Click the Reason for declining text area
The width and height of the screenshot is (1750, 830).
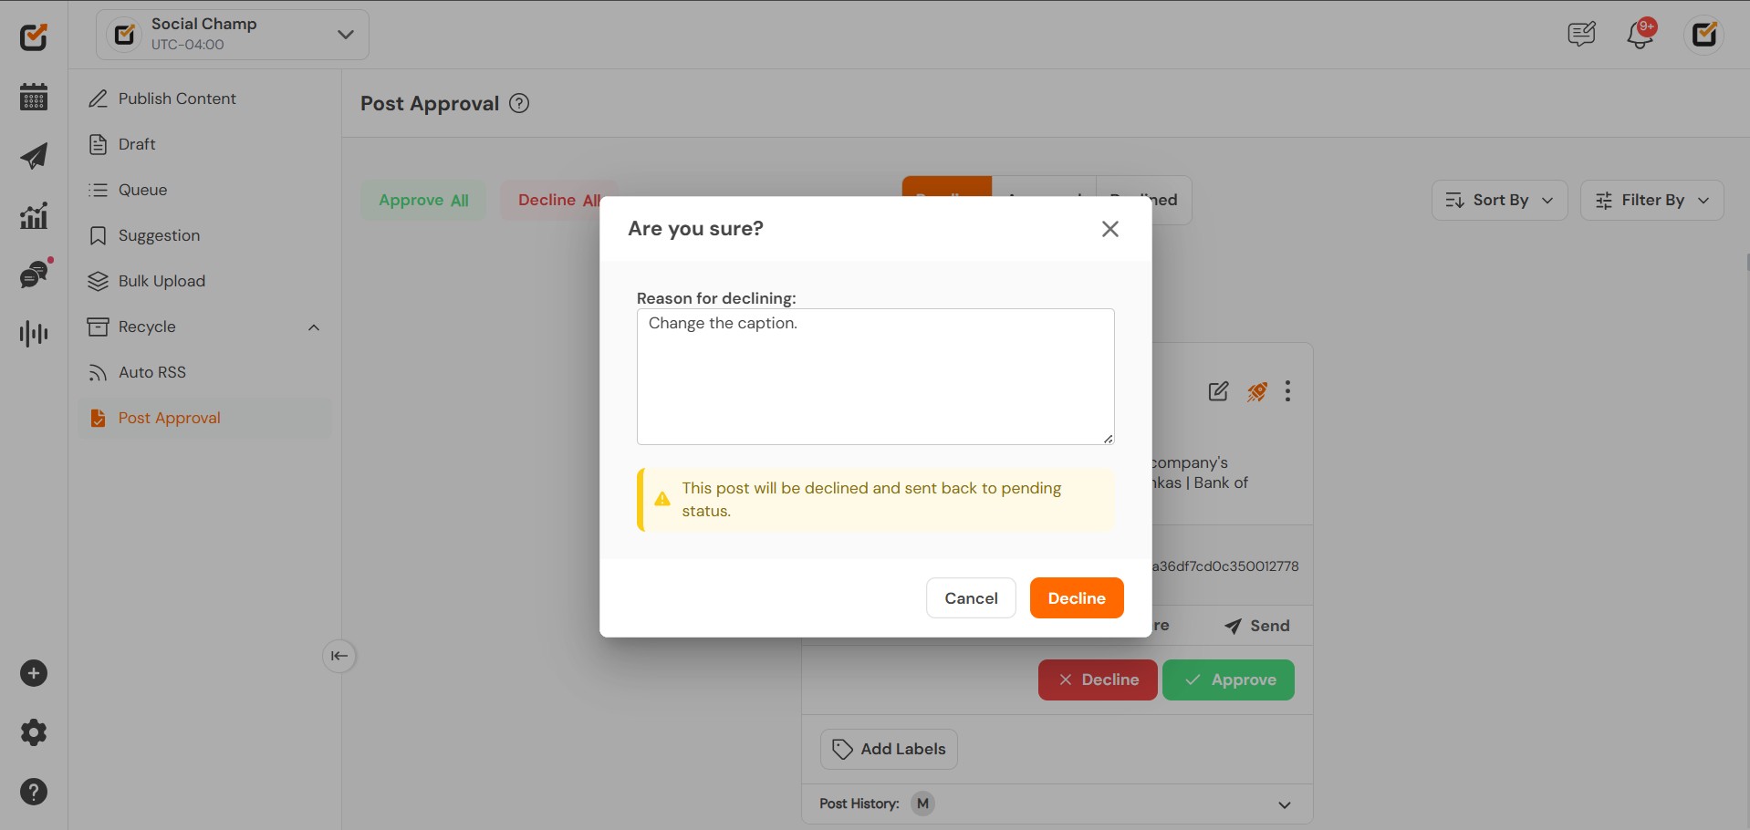click(x=875, y=377)
